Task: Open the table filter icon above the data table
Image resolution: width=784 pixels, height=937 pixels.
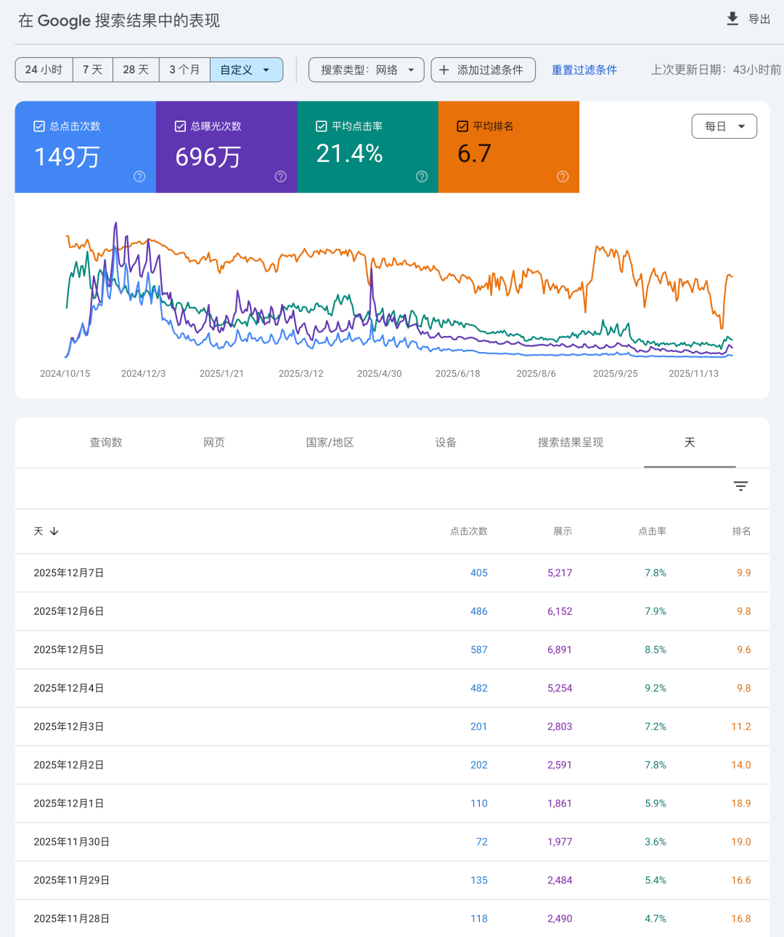Action: (x=740, y=486)
